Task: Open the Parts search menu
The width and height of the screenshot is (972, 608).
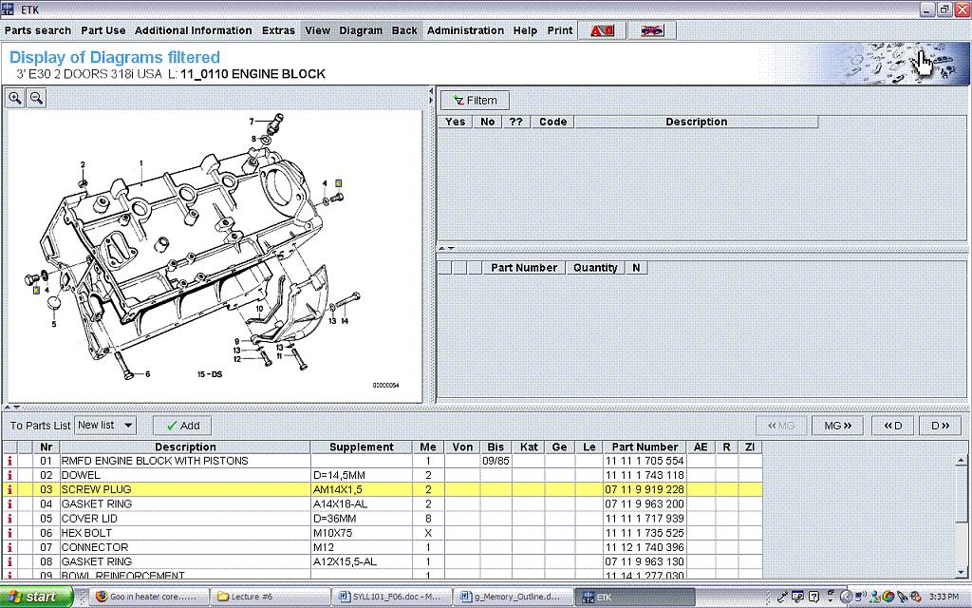Action: pos(38,30)
